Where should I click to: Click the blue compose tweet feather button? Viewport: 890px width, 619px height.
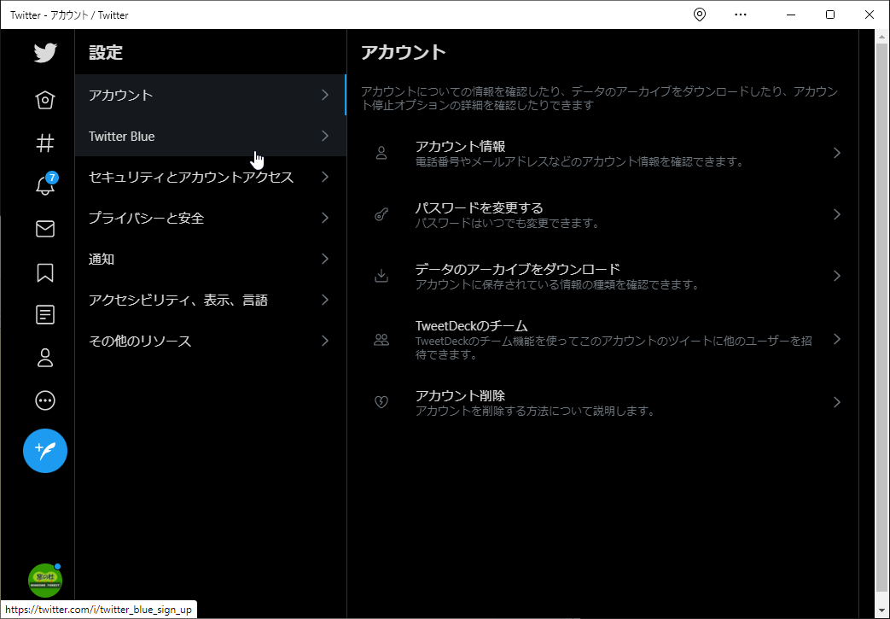pyautogui.click(x=44, y=451)
